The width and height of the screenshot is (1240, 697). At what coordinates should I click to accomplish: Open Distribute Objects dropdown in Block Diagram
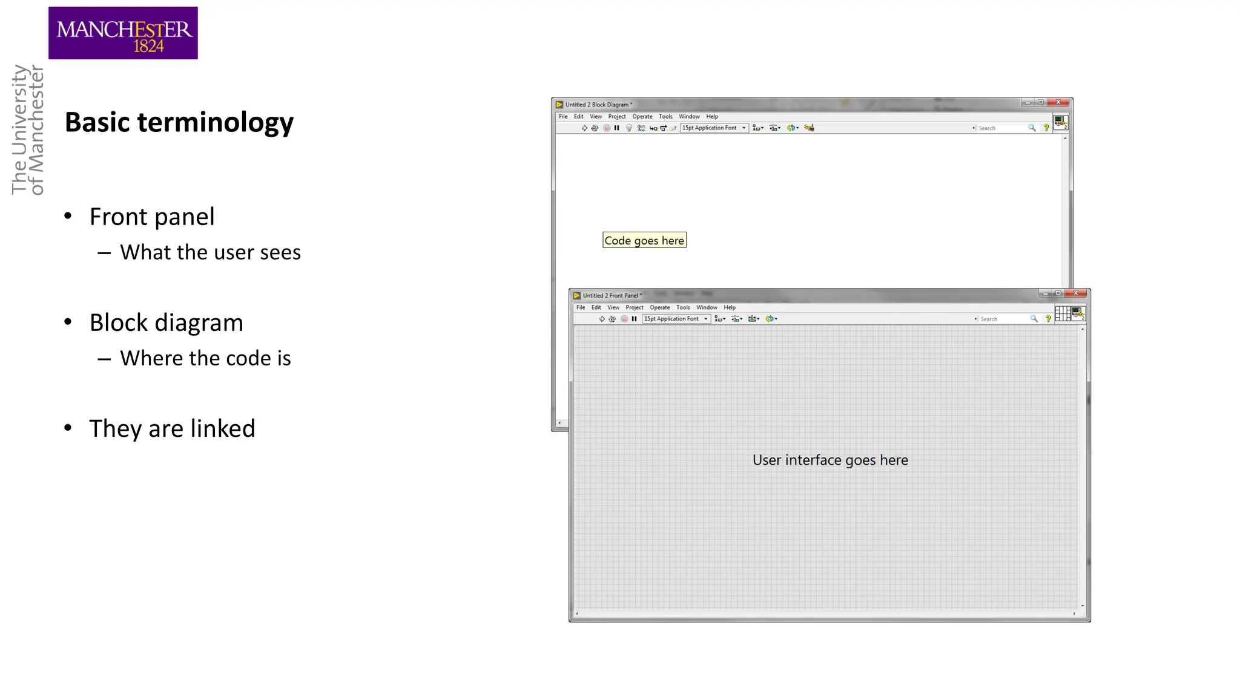pyautogui.click(x=775, y=128)
